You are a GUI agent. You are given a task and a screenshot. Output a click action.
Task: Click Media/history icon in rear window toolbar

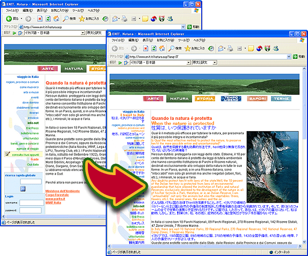105,18
